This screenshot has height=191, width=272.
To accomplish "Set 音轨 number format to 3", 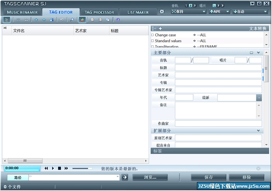I will tap(194, 6).
